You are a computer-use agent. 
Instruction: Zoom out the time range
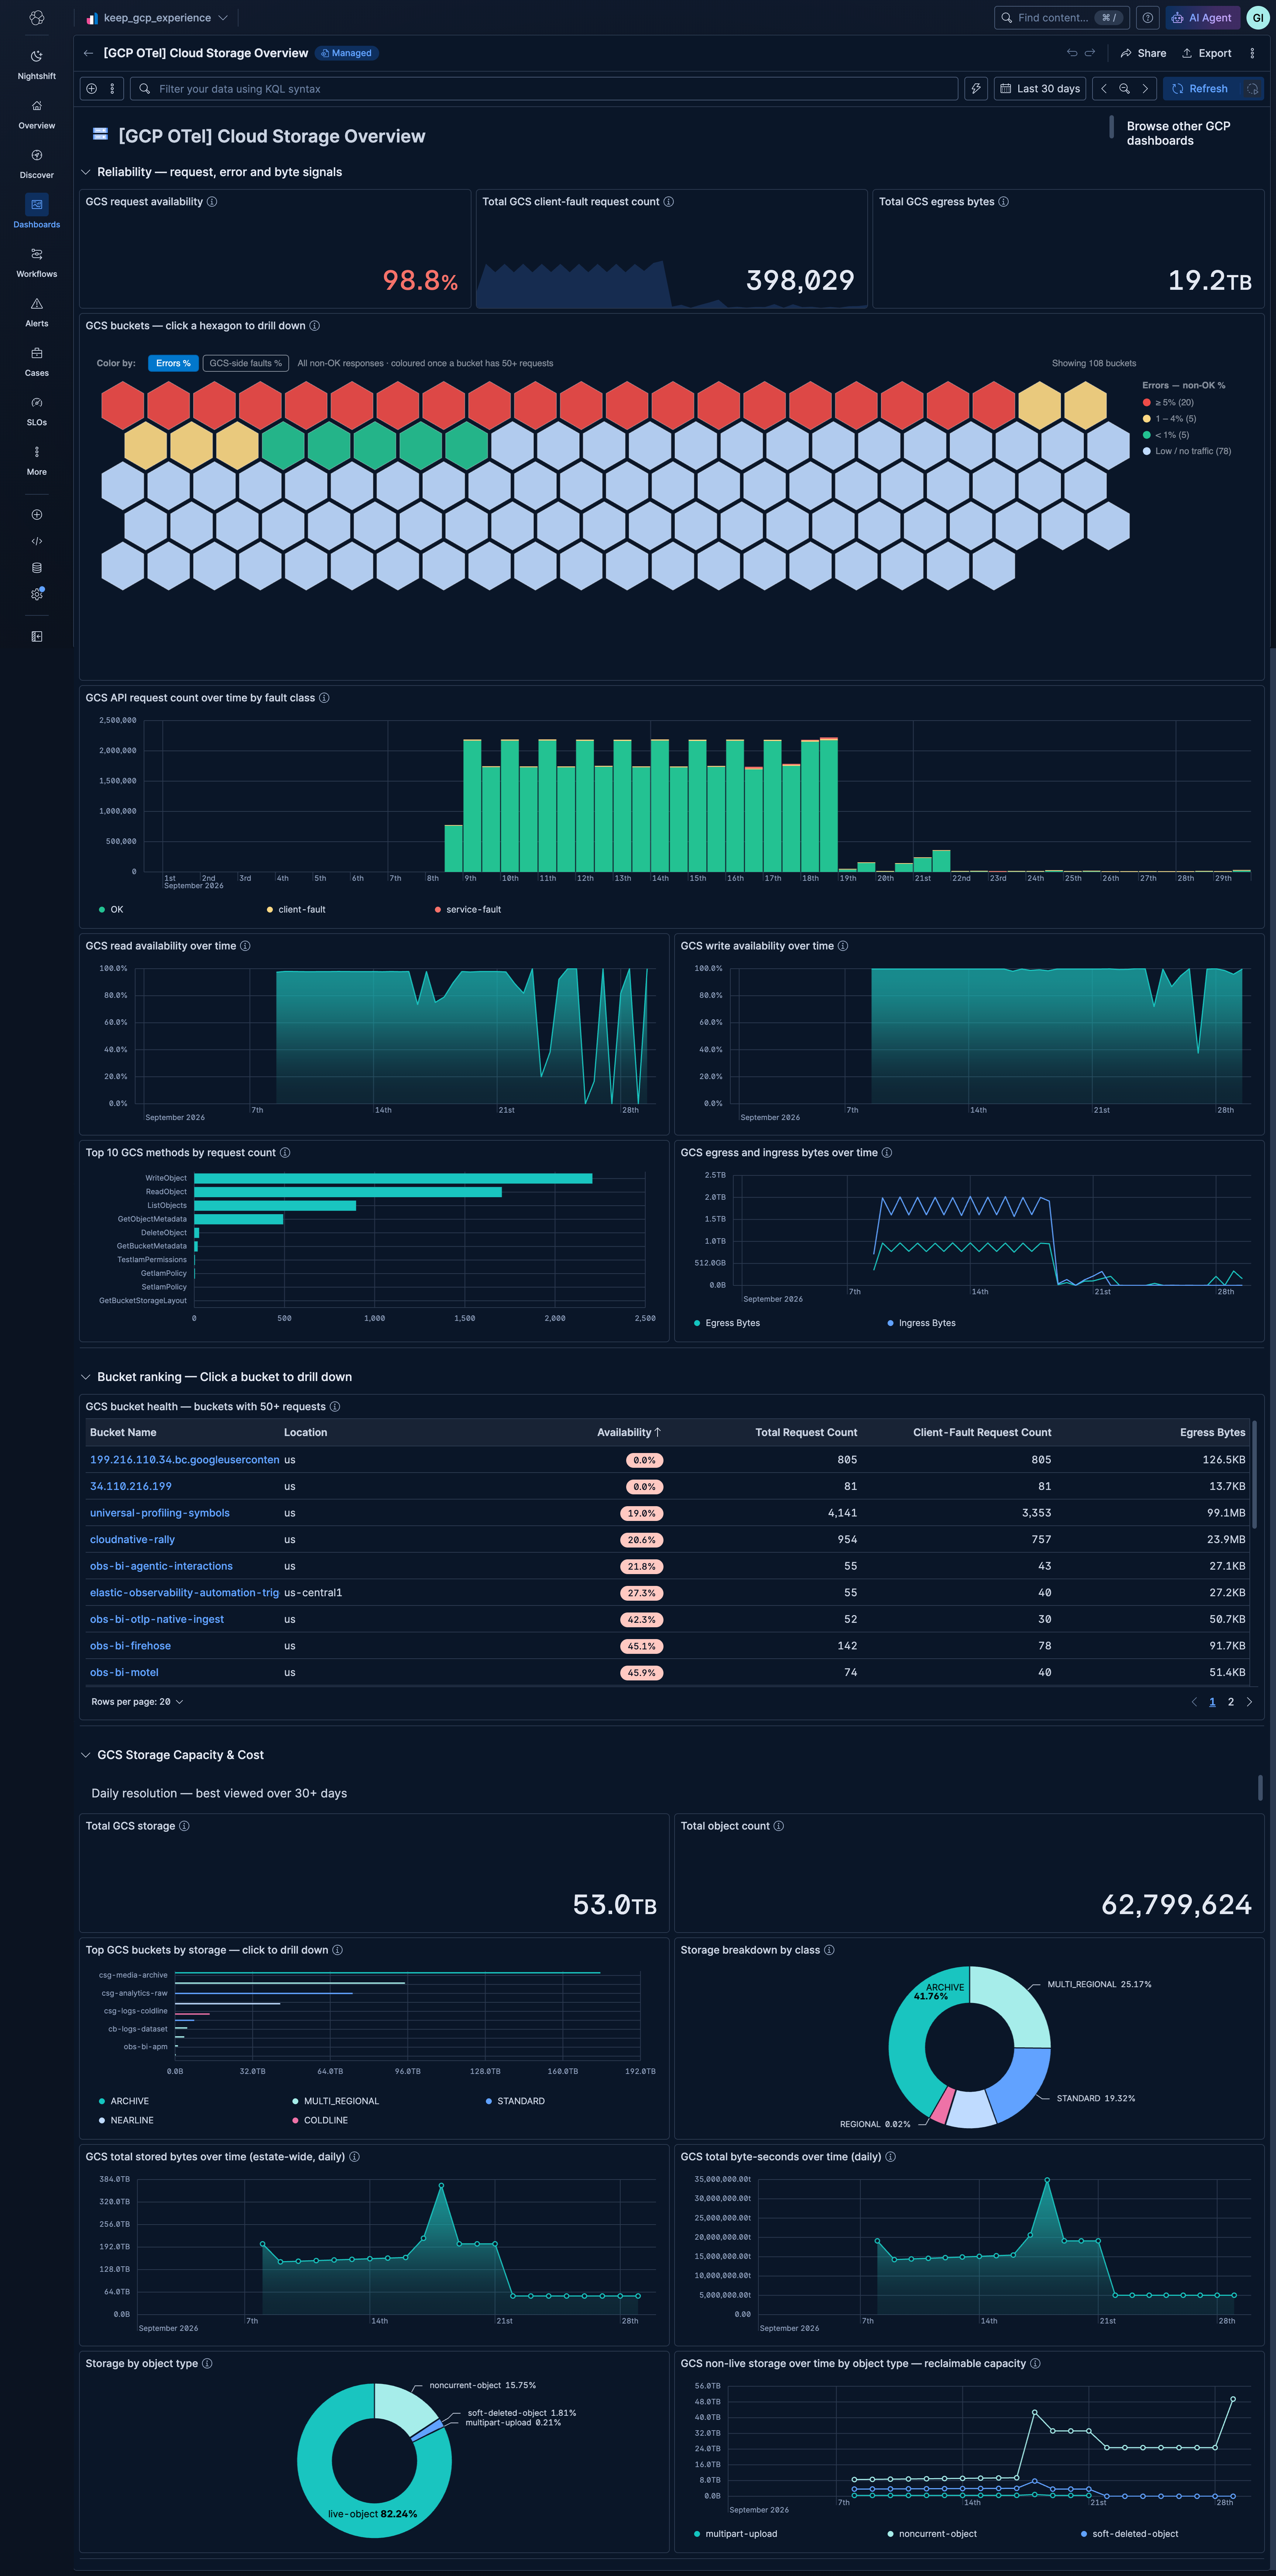pos(1124,89)
